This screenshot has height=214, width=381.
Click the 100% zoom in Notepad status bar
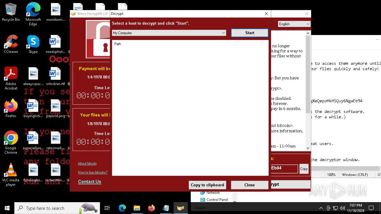point(331,175)
